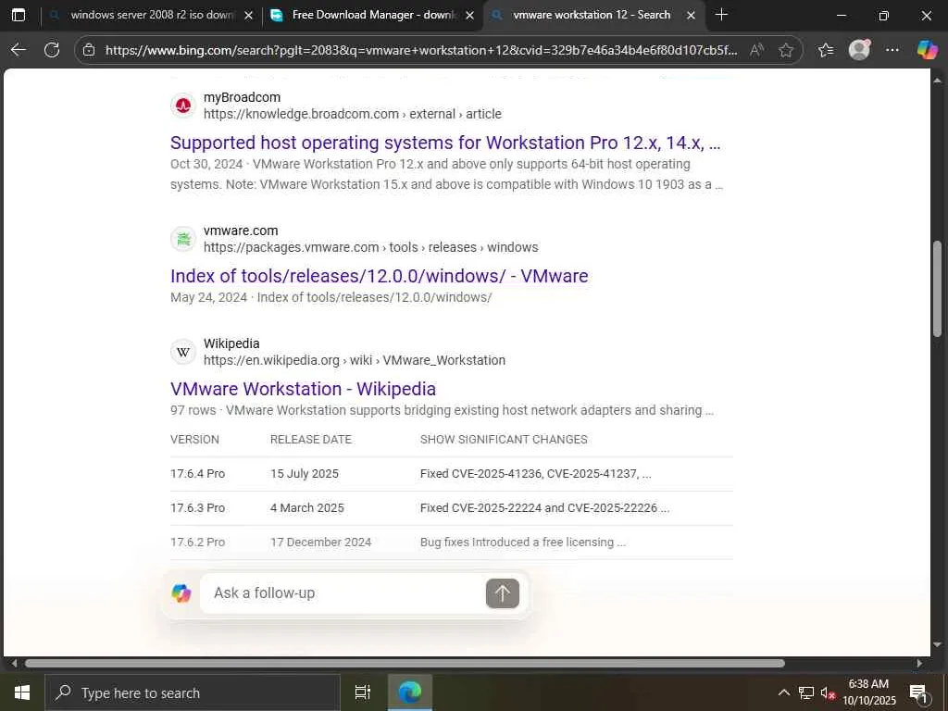Close the Free Download Manager tab
948x711 pixels.
[x=469, y=16]
